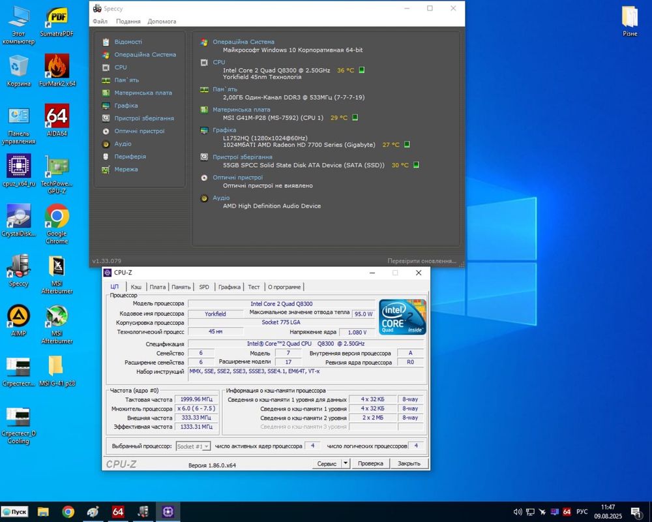Open the Файл menu in Speccy

click(100, 22)
